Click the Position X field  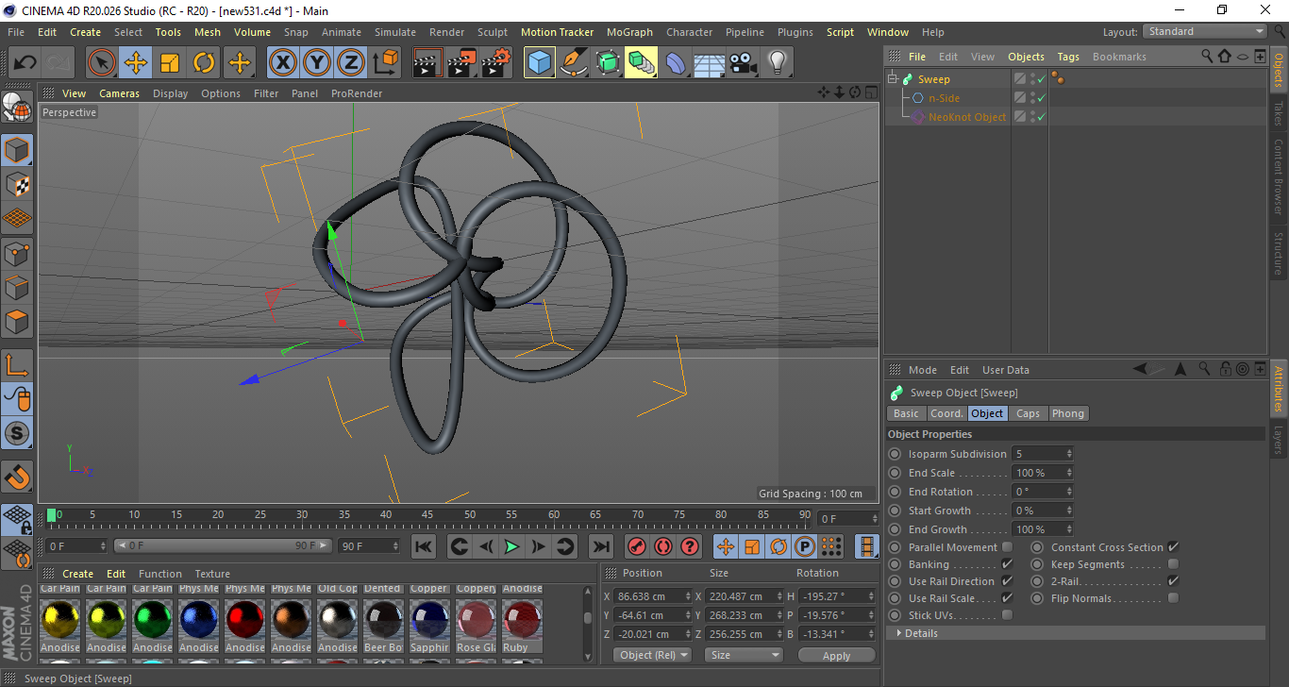tap(653, 596)
